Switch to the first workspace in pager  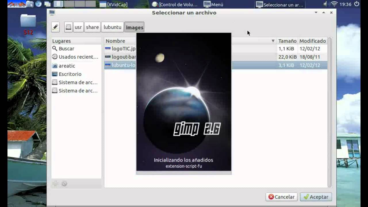pos(59,4)
